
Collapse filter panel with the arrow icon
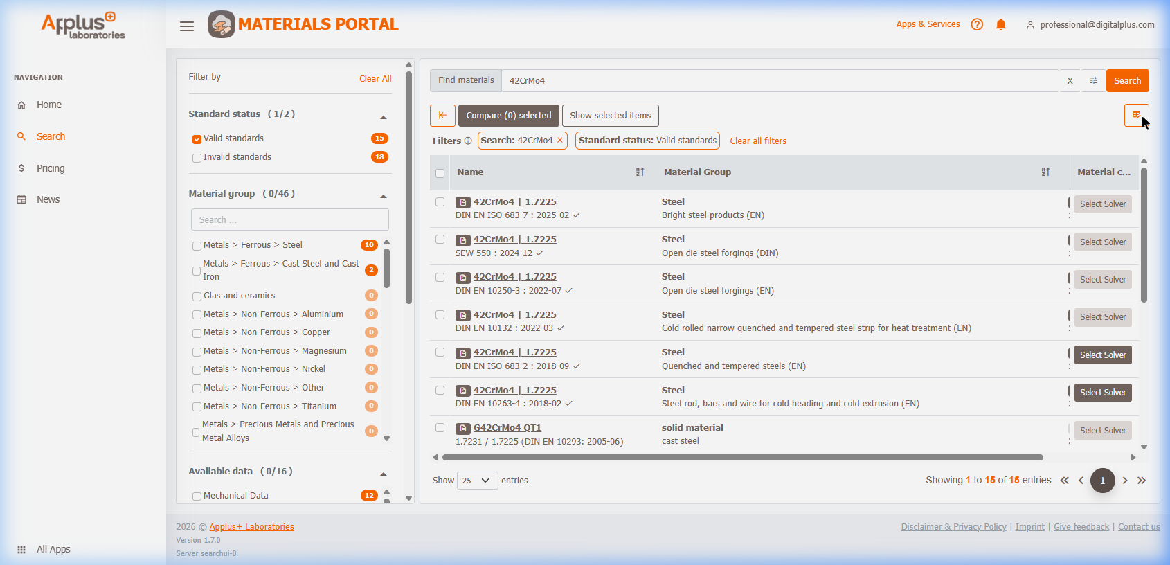click(x=442, y=116)
